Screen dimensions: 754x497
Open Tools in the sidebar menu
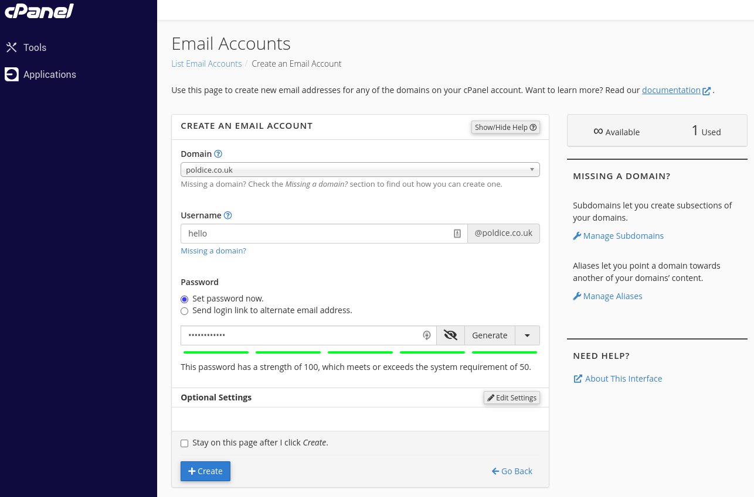click(x=35, y=47)
